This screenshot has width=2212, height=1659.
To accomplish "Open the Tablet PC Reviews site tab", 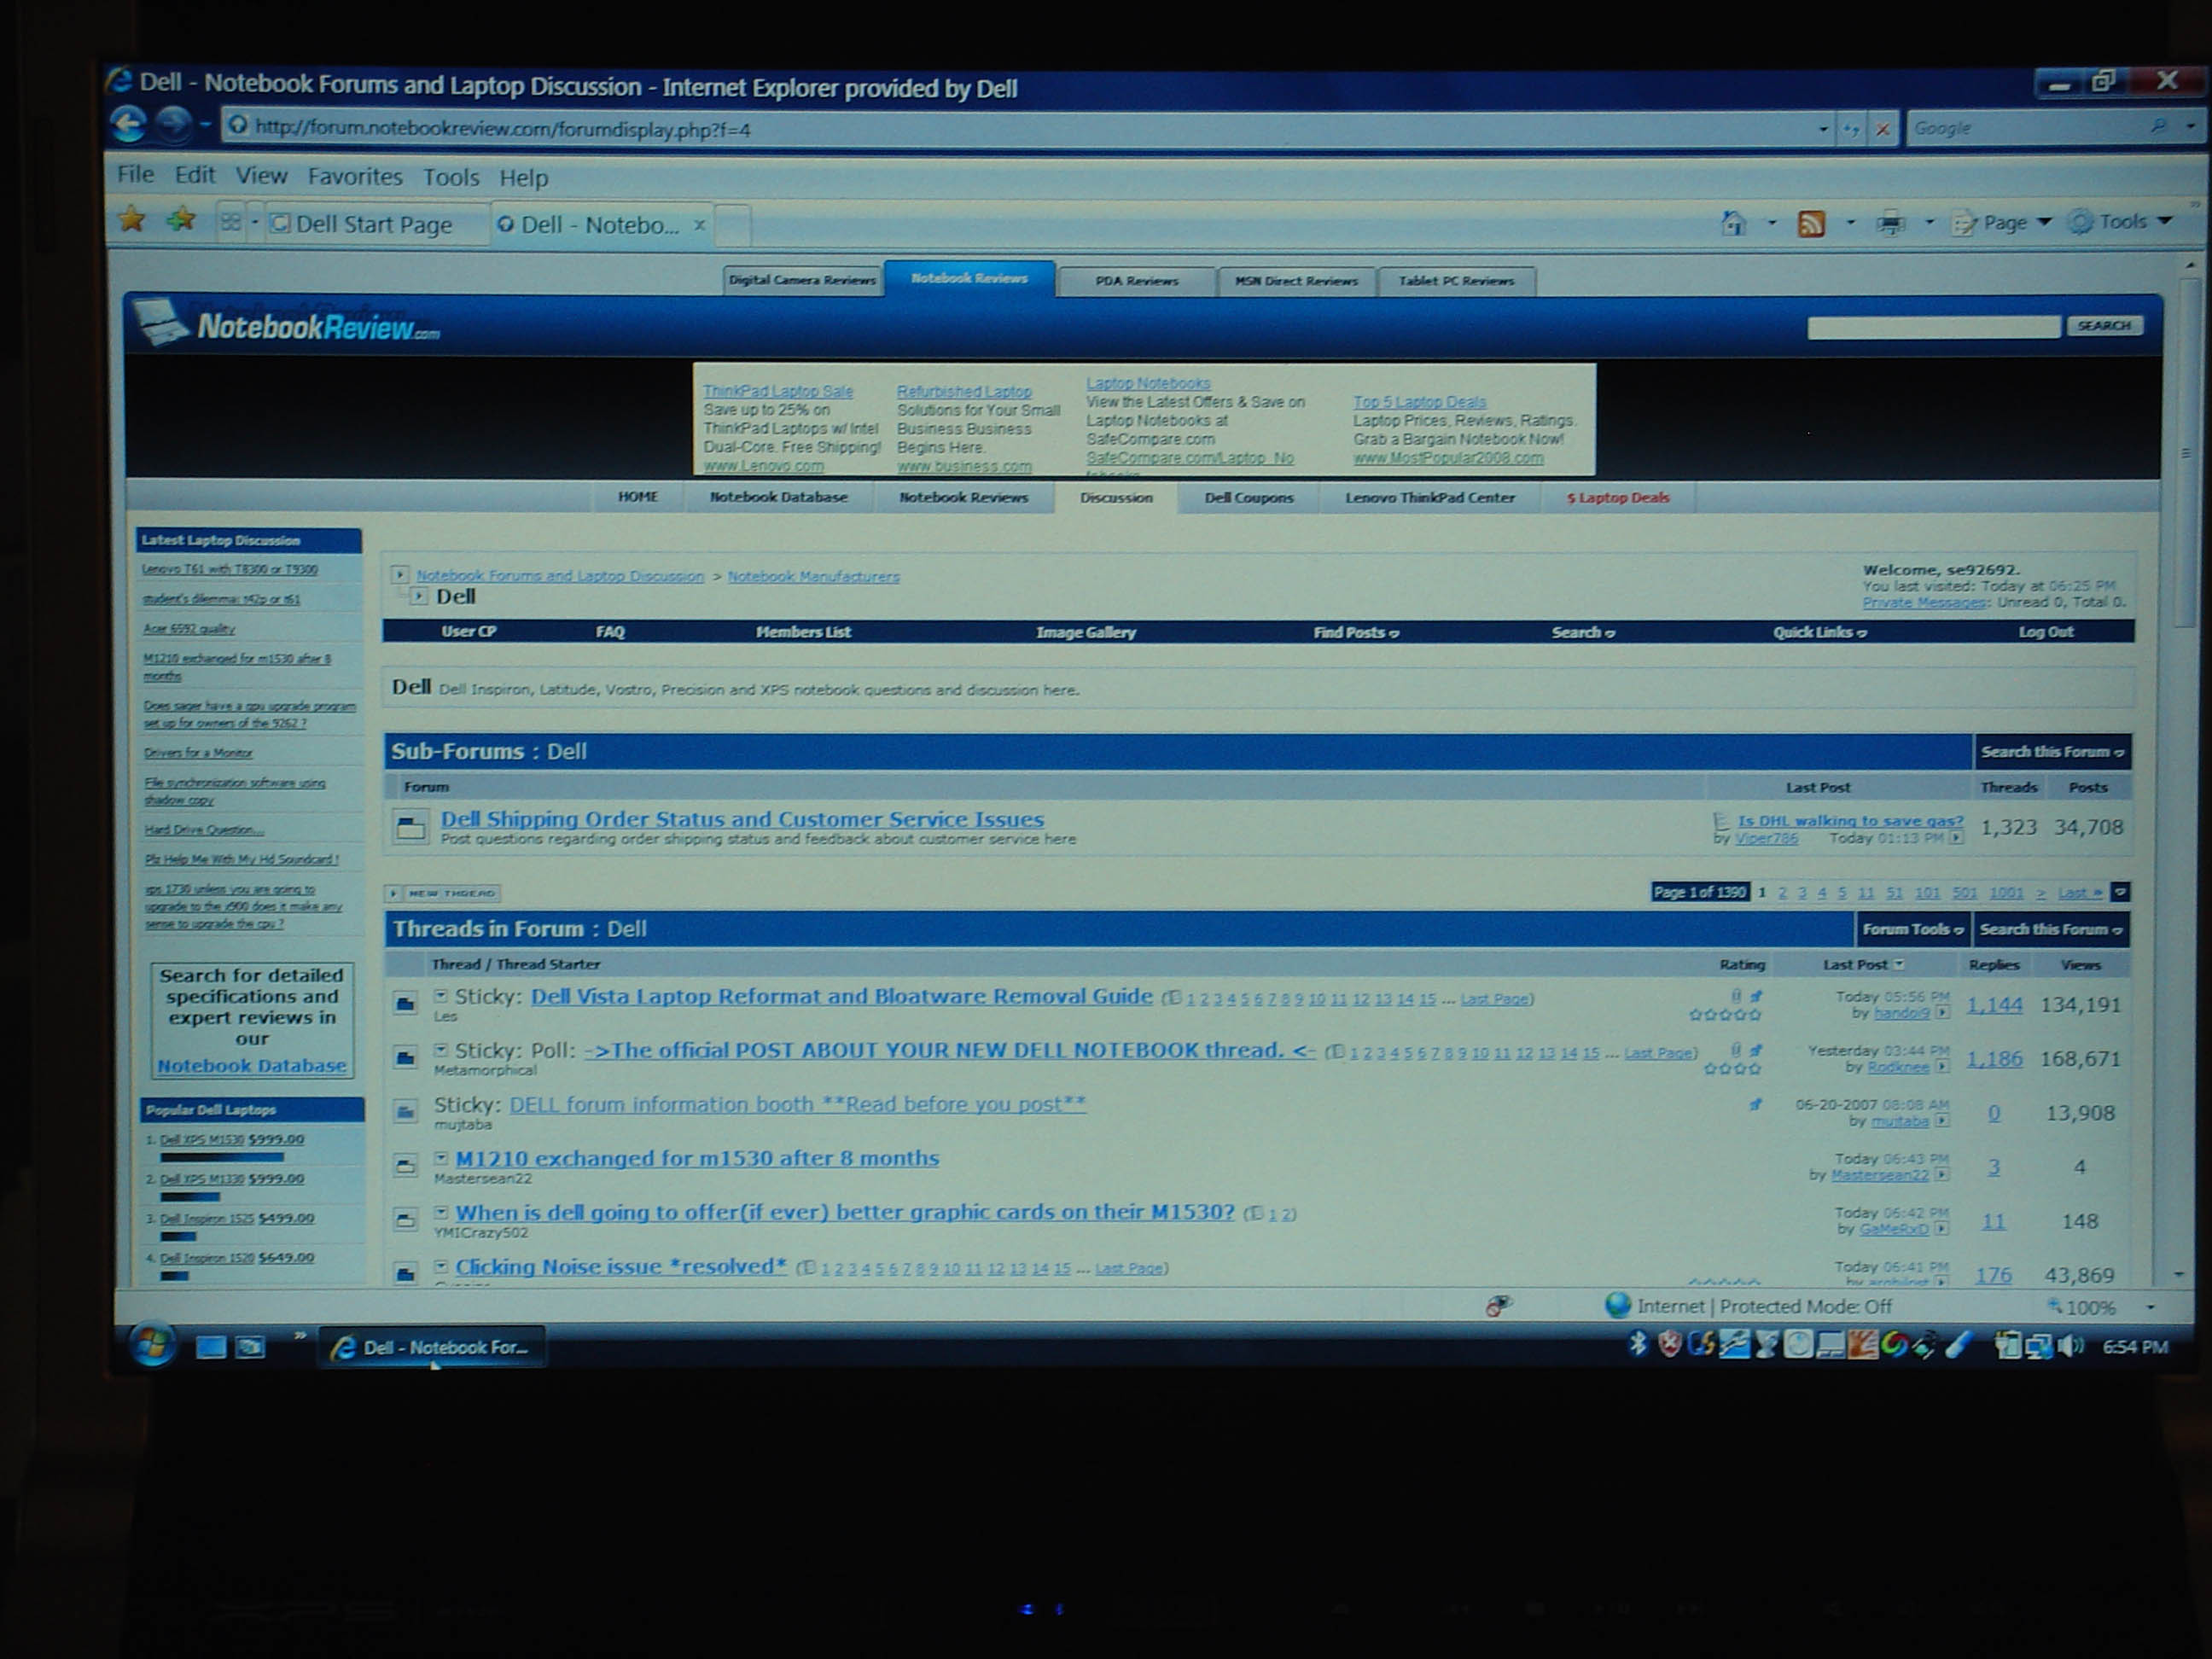I will [x=1456, y=281].
